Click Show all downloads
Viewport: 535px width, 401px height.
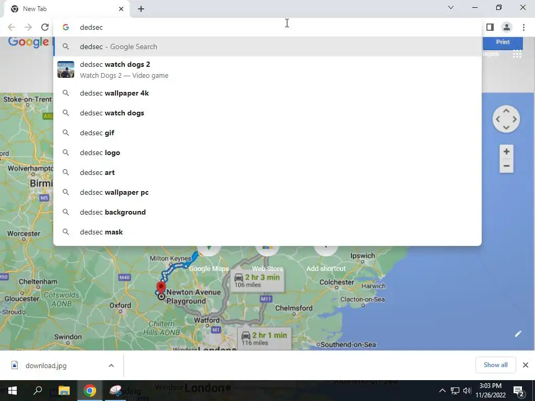pyautogui.click(x=495, y=365)
